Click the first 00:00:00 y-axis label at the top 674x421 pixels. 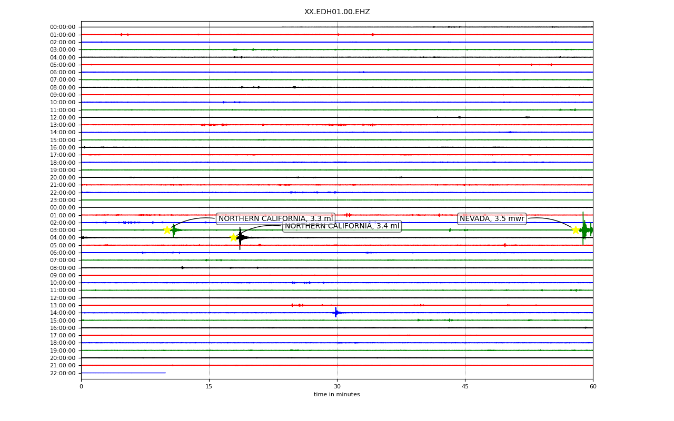pos(63,27)
